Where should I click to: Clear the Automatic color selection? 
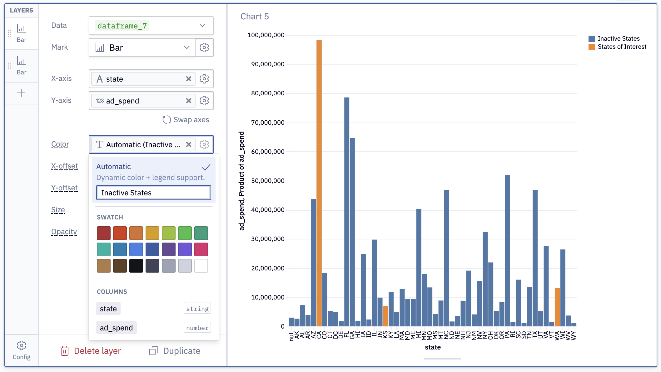point(189,144)
